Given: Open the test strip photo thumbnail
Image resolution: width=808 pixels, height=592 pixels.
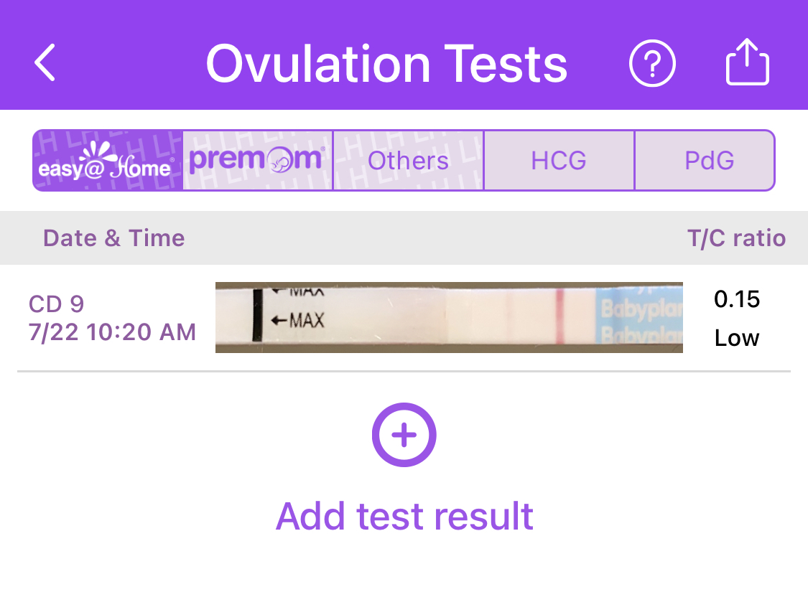Looking at the screenshot, I should [449, 317].
